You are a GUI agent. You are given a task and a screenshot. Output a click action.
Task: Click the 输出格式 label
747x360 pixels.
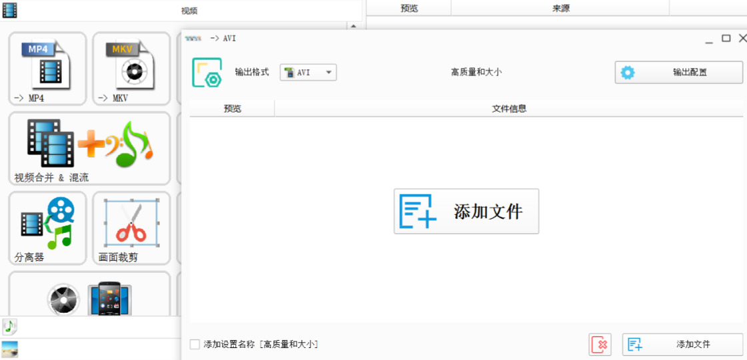coord(252,73)
